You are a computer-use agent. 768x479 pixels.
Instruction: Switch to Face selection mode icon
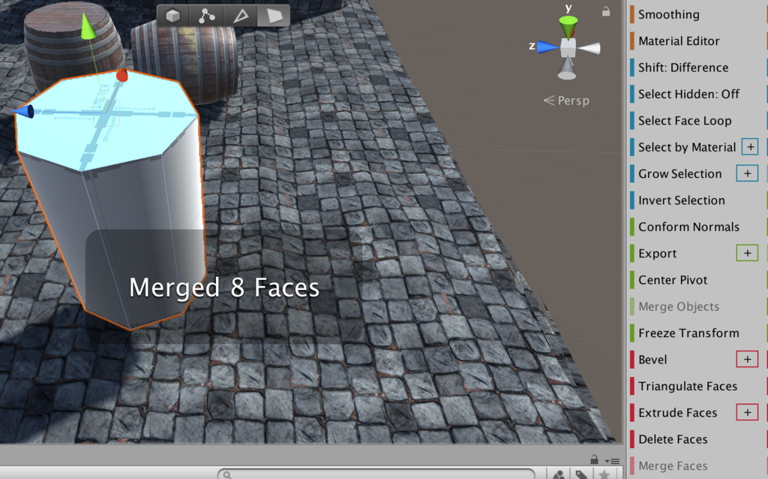(x=273, y=16)
